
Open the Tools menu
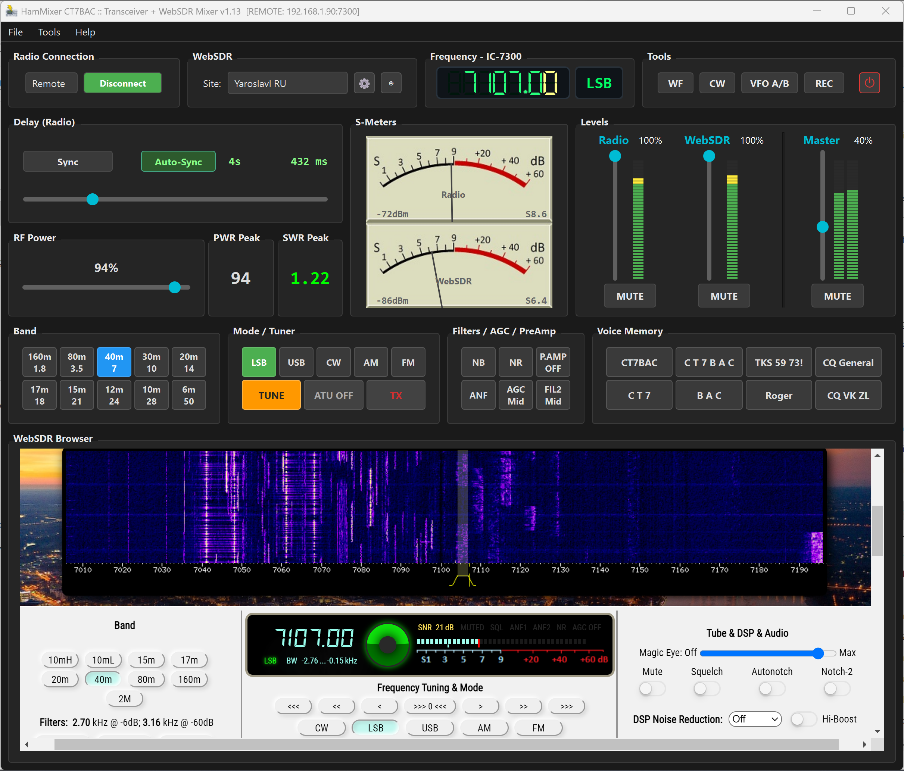pyautogui.click(x=49, y=32)
